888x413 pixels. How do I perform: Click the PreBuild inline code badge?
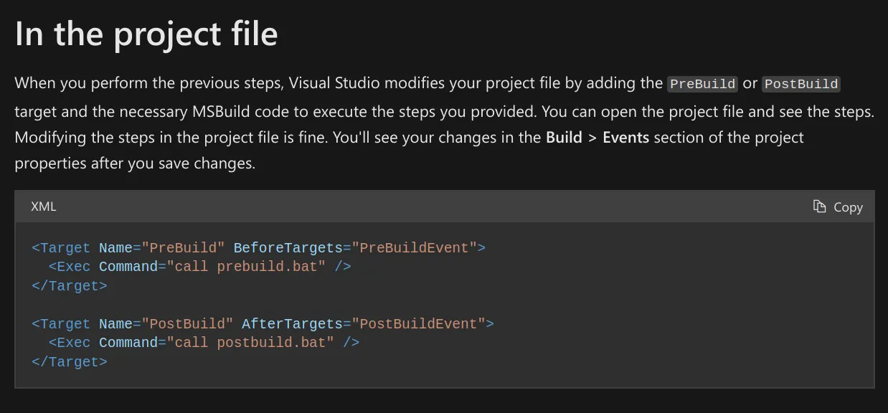[703, 83]
